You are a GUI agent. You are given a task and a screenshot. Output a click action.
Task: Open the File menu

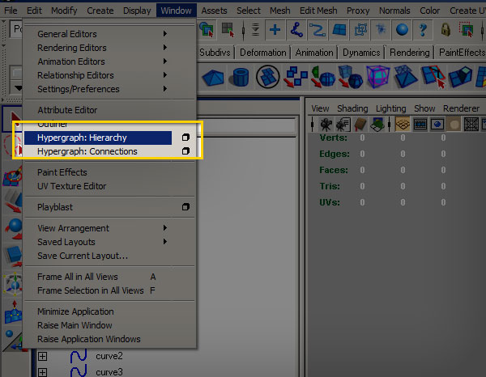coord(11,11)
